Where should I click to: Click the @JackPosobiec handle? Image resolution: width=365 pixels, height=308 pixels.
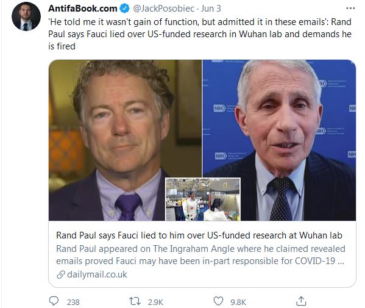(x=164, y=9)
